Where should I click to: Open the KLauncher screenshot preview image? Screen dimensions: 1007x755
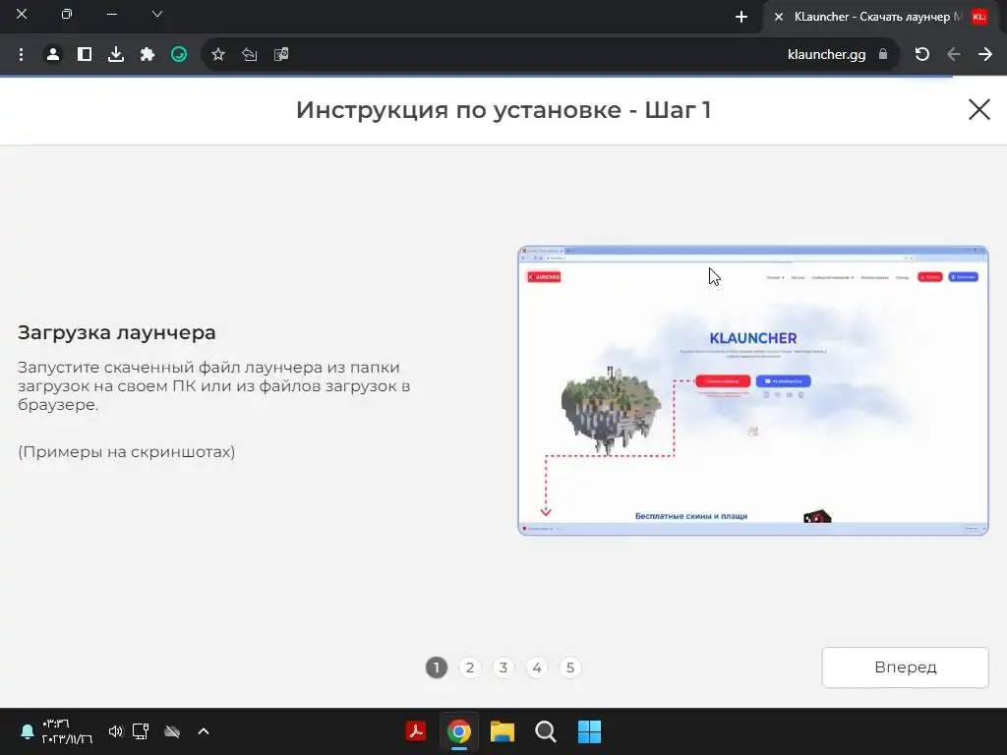pos(753,390)
